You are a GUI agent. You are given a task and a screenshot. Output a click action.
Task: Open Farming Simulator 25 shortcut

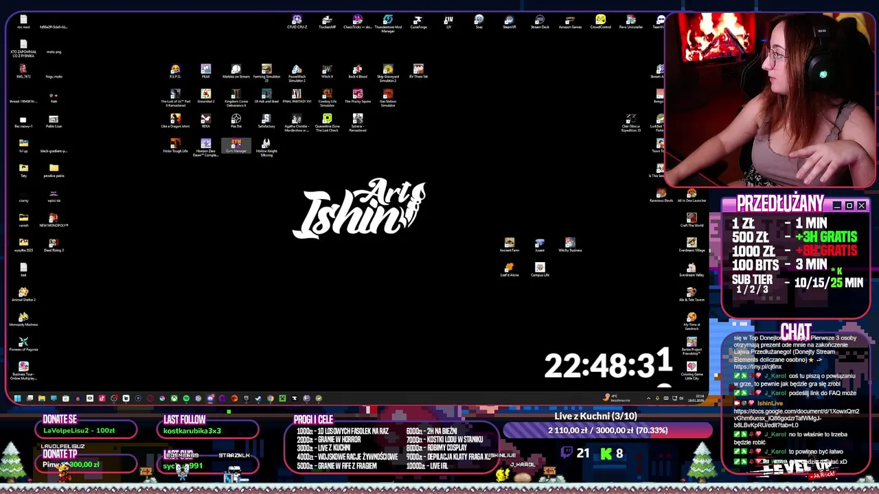click(x=266, y=73)
